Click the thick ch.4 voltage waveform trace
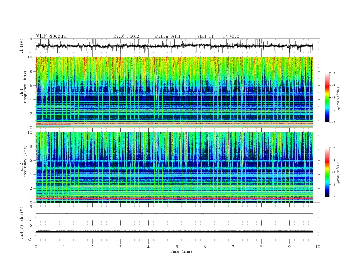 [174, 232]
